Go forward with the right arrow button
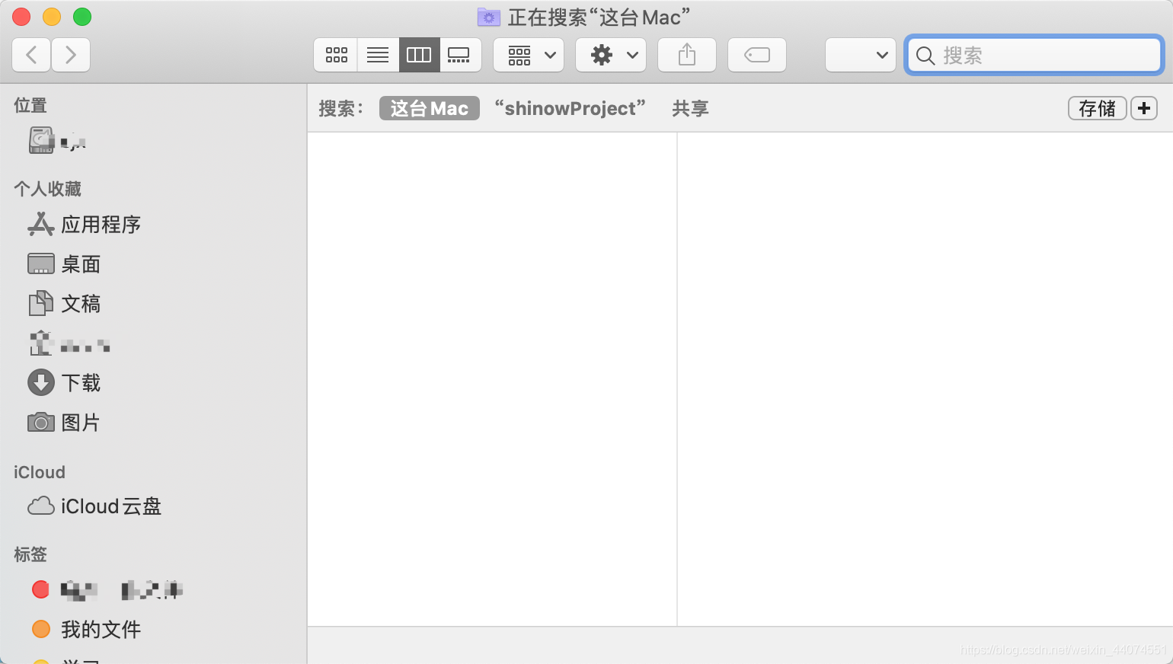The width and height of the screenshot is (1173, 664). click(71, 55)
